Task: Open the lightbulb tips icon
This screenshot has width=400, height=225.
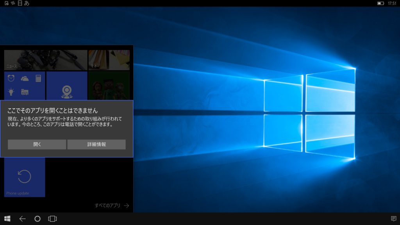Action: pos(11,92)
